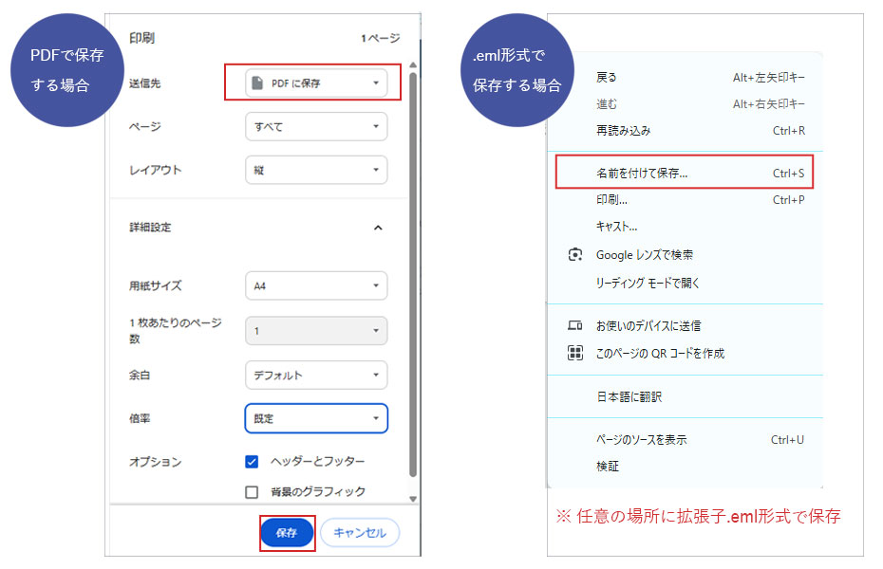Change the レイアウト dropdown from 縦
Image resolution: width=883 pixels, height=569 pixels.
pos(316,170)
